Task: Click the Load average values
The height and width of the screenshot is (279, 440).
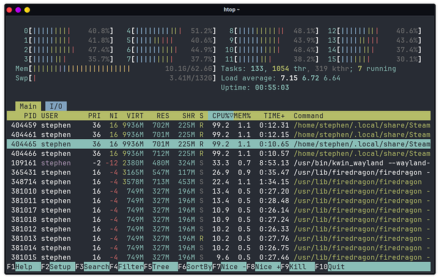Action: tap(311, 78)
